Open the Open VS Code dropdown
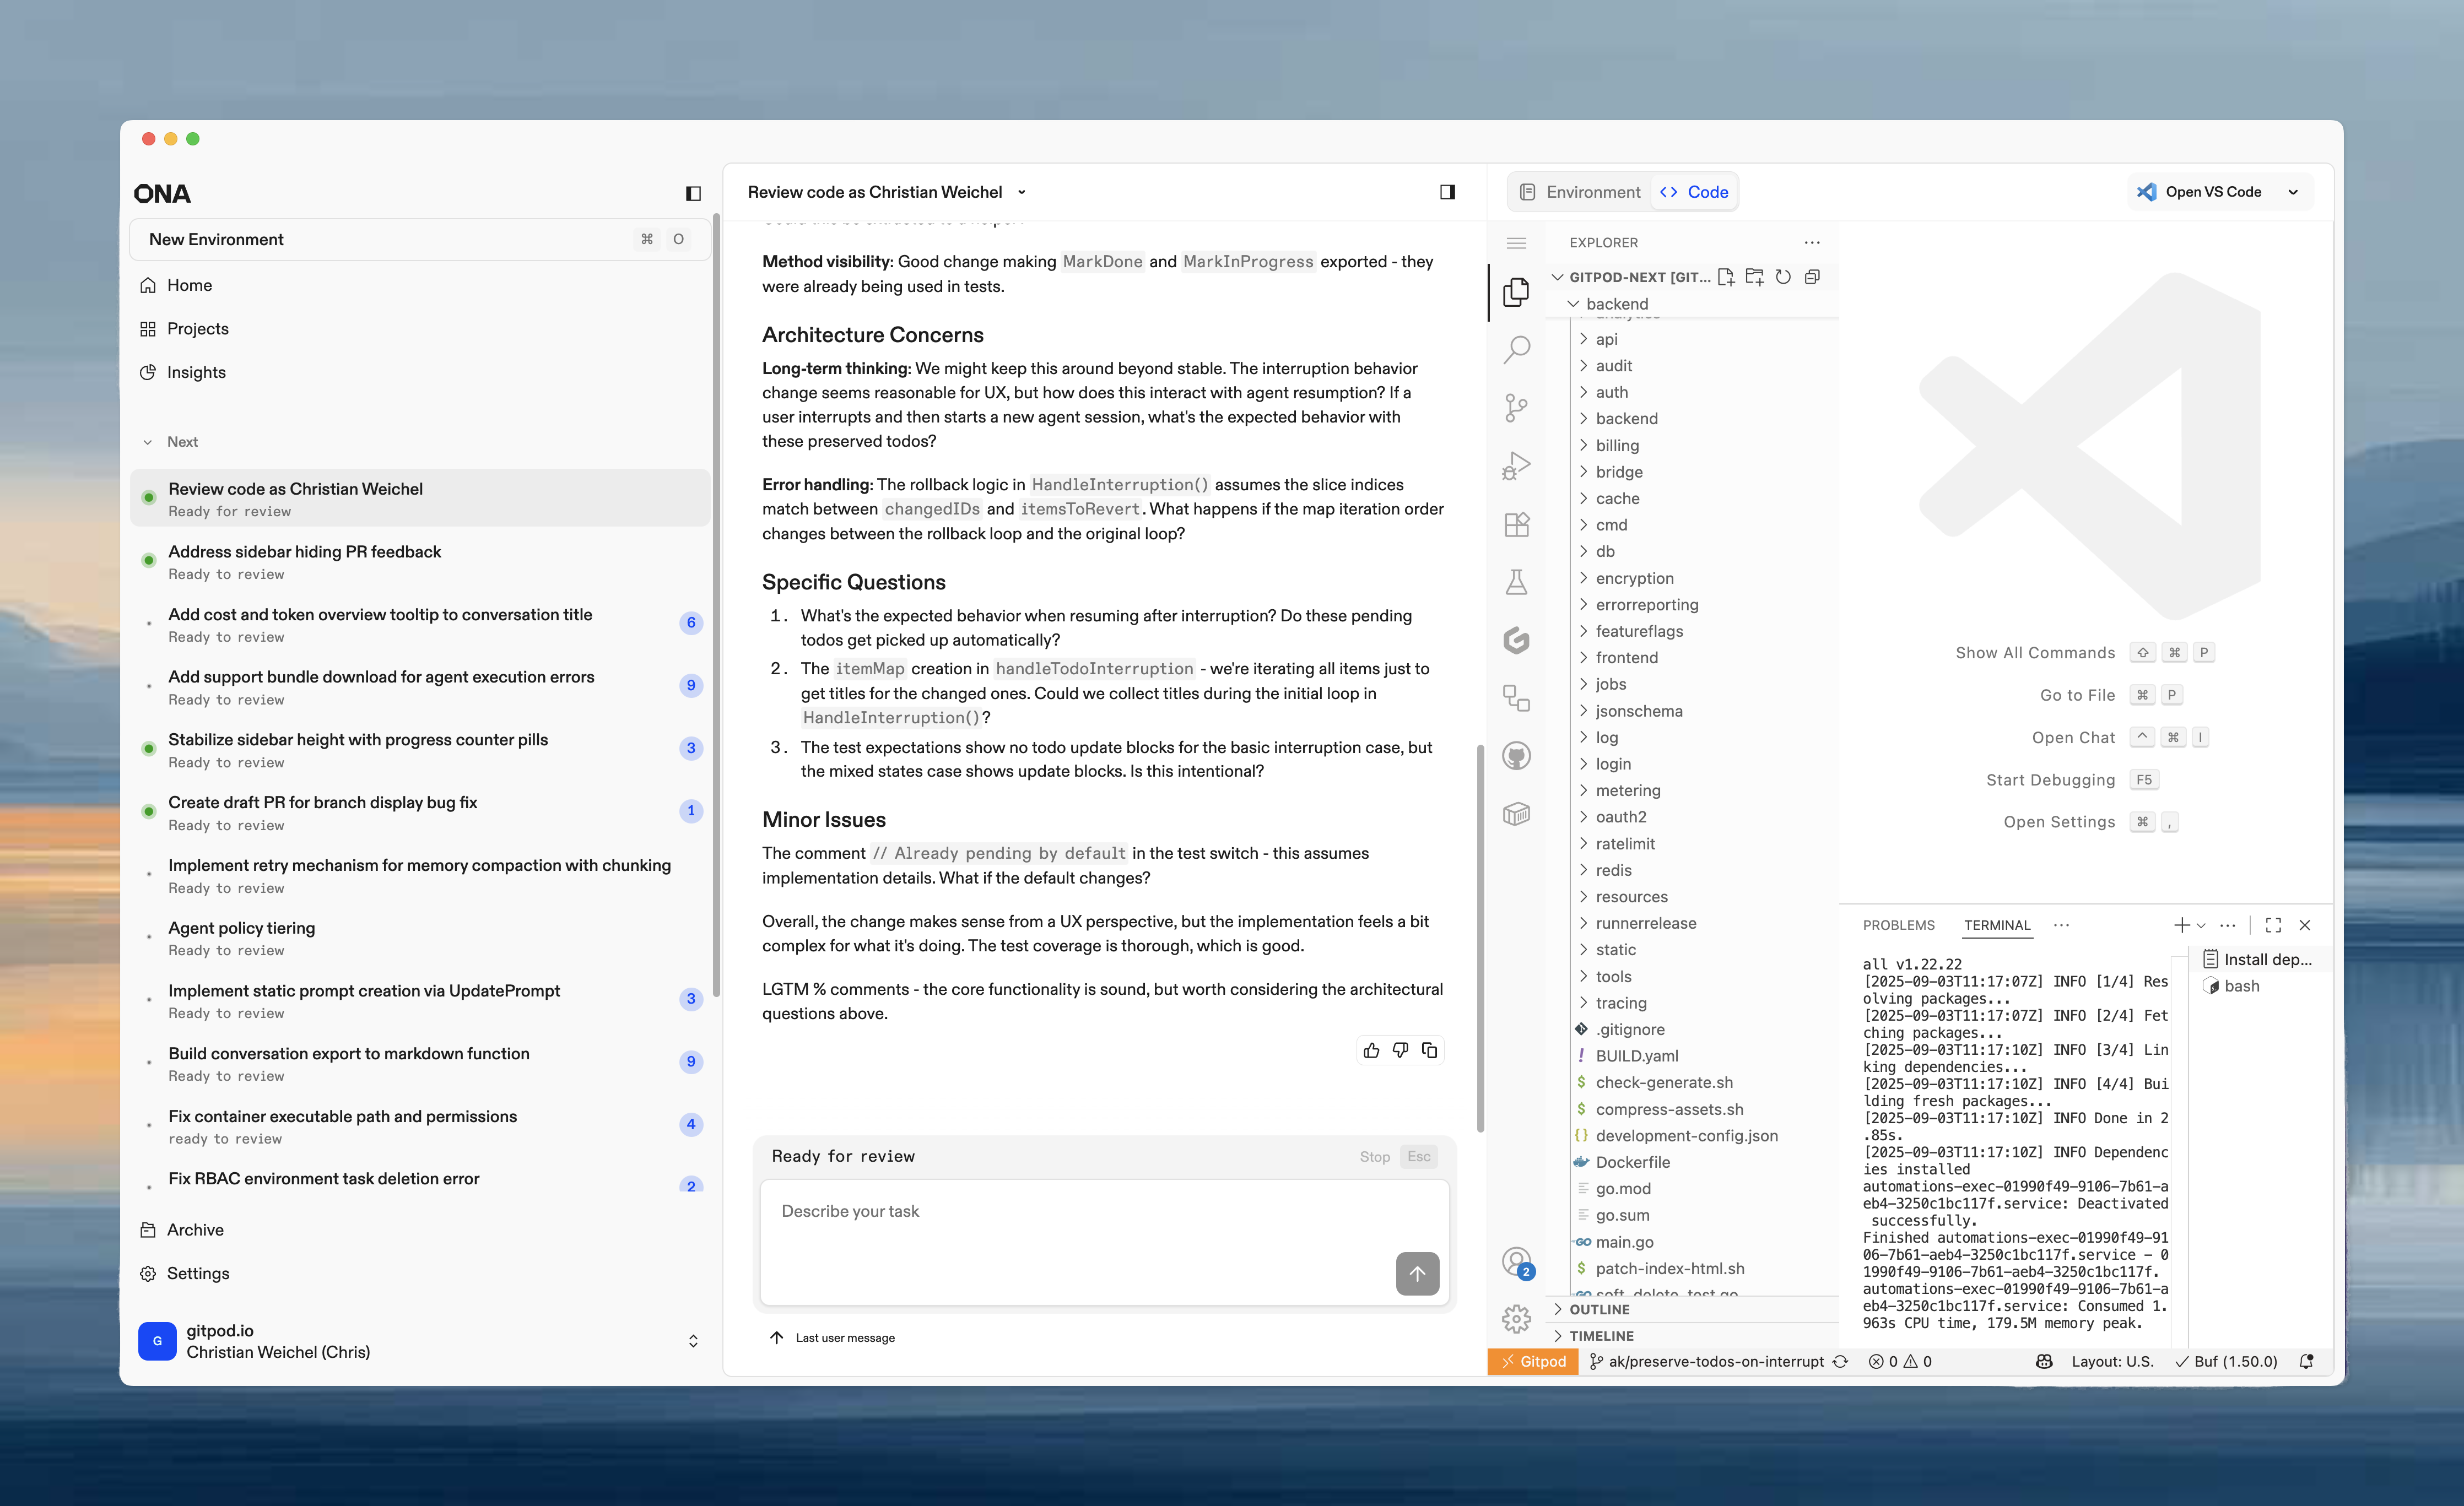The width and height of the screenshot is (2464, 1506). (2294, 191)
